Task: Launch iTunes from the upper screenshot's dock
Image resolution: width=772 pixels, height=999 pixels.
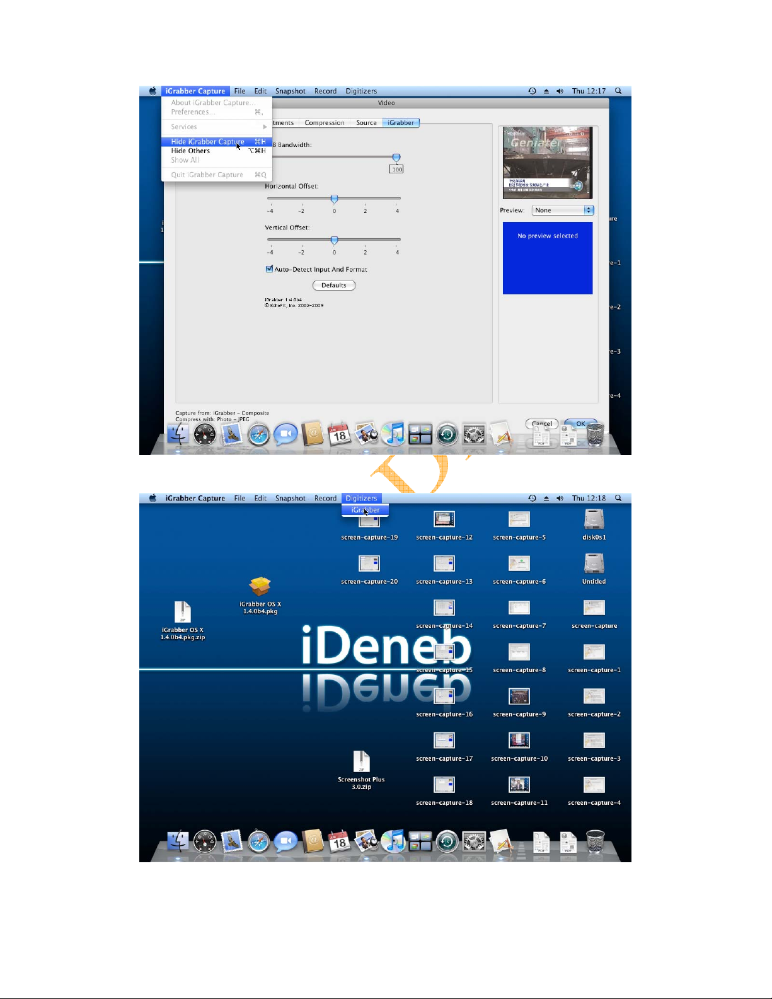Action: click(x=393, y=434)
